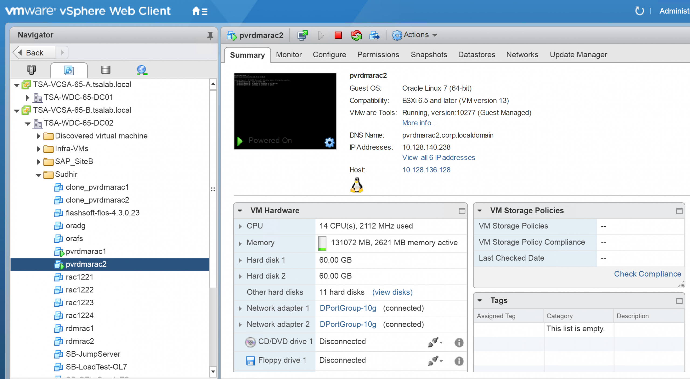The image size is (690, 379).
Task: Pin the Navigator panel
Action: (x=210, y=35)
